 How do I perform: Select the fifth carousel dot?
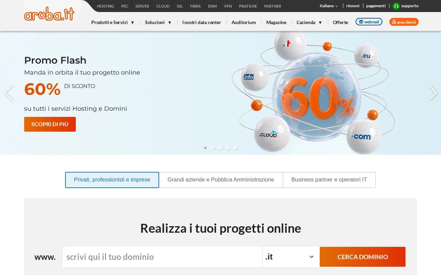236,148
